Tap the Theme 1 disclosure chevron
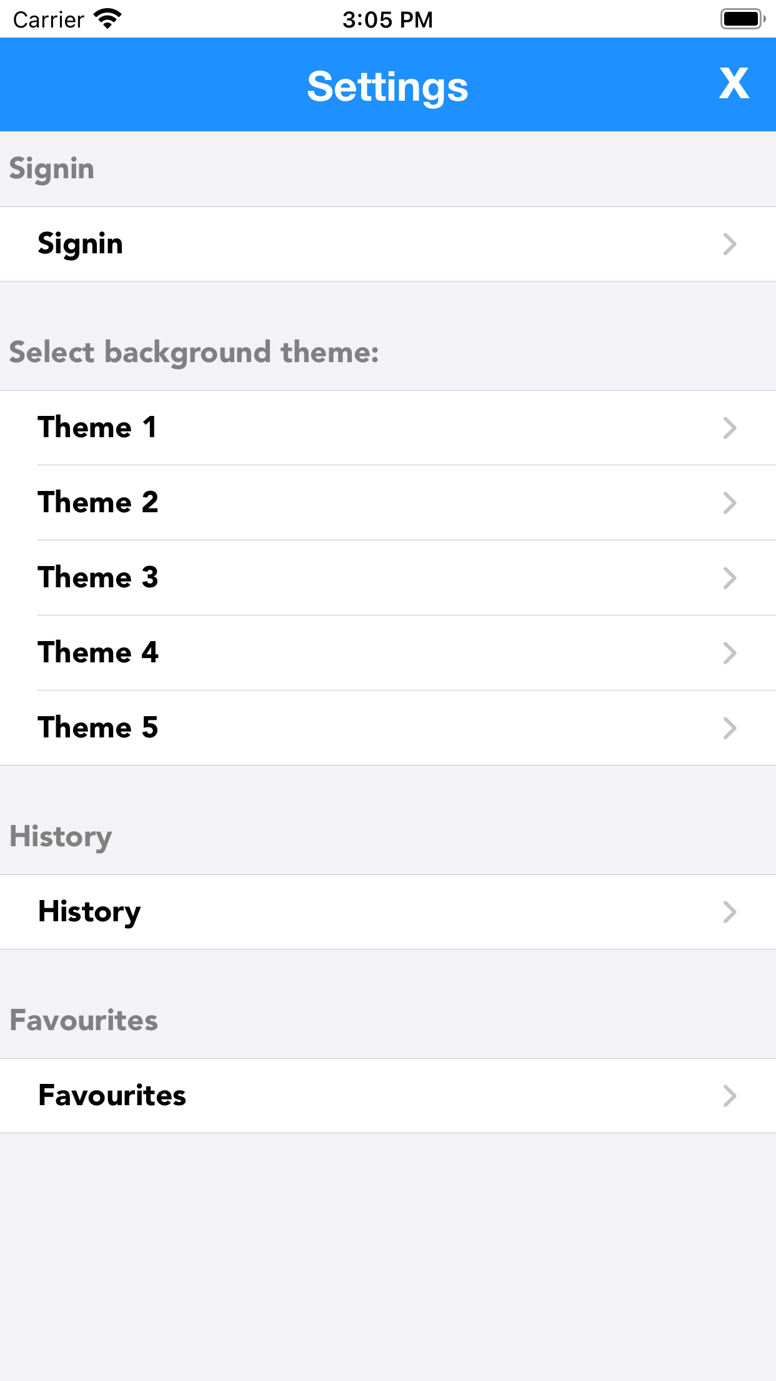The width and height of the screenshot is (776, 1381). [x=730, y=428]
